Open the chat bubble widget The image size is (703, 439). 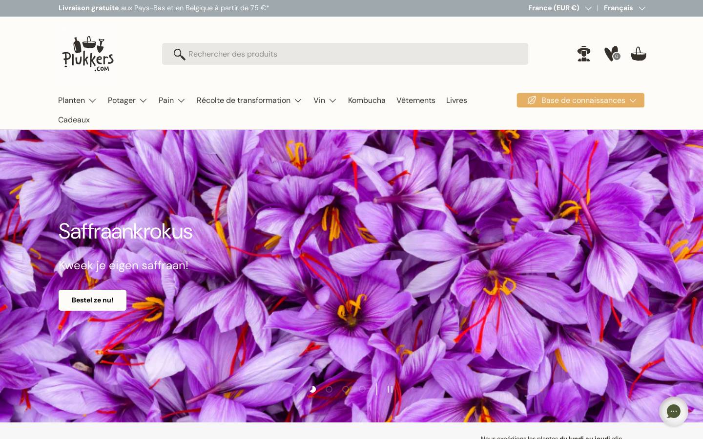[x=674, y=411]
